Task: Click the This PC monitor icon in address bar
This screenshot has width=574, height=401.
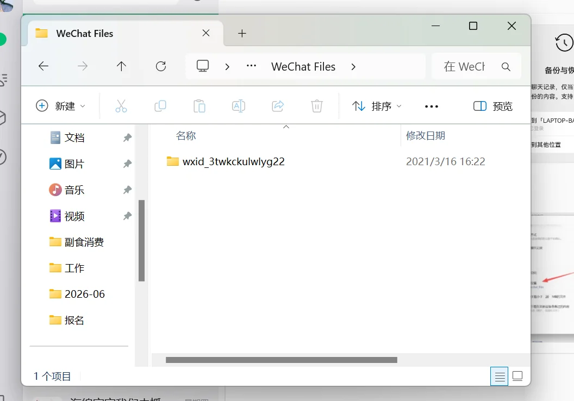Action: click(x=203, y=66)
